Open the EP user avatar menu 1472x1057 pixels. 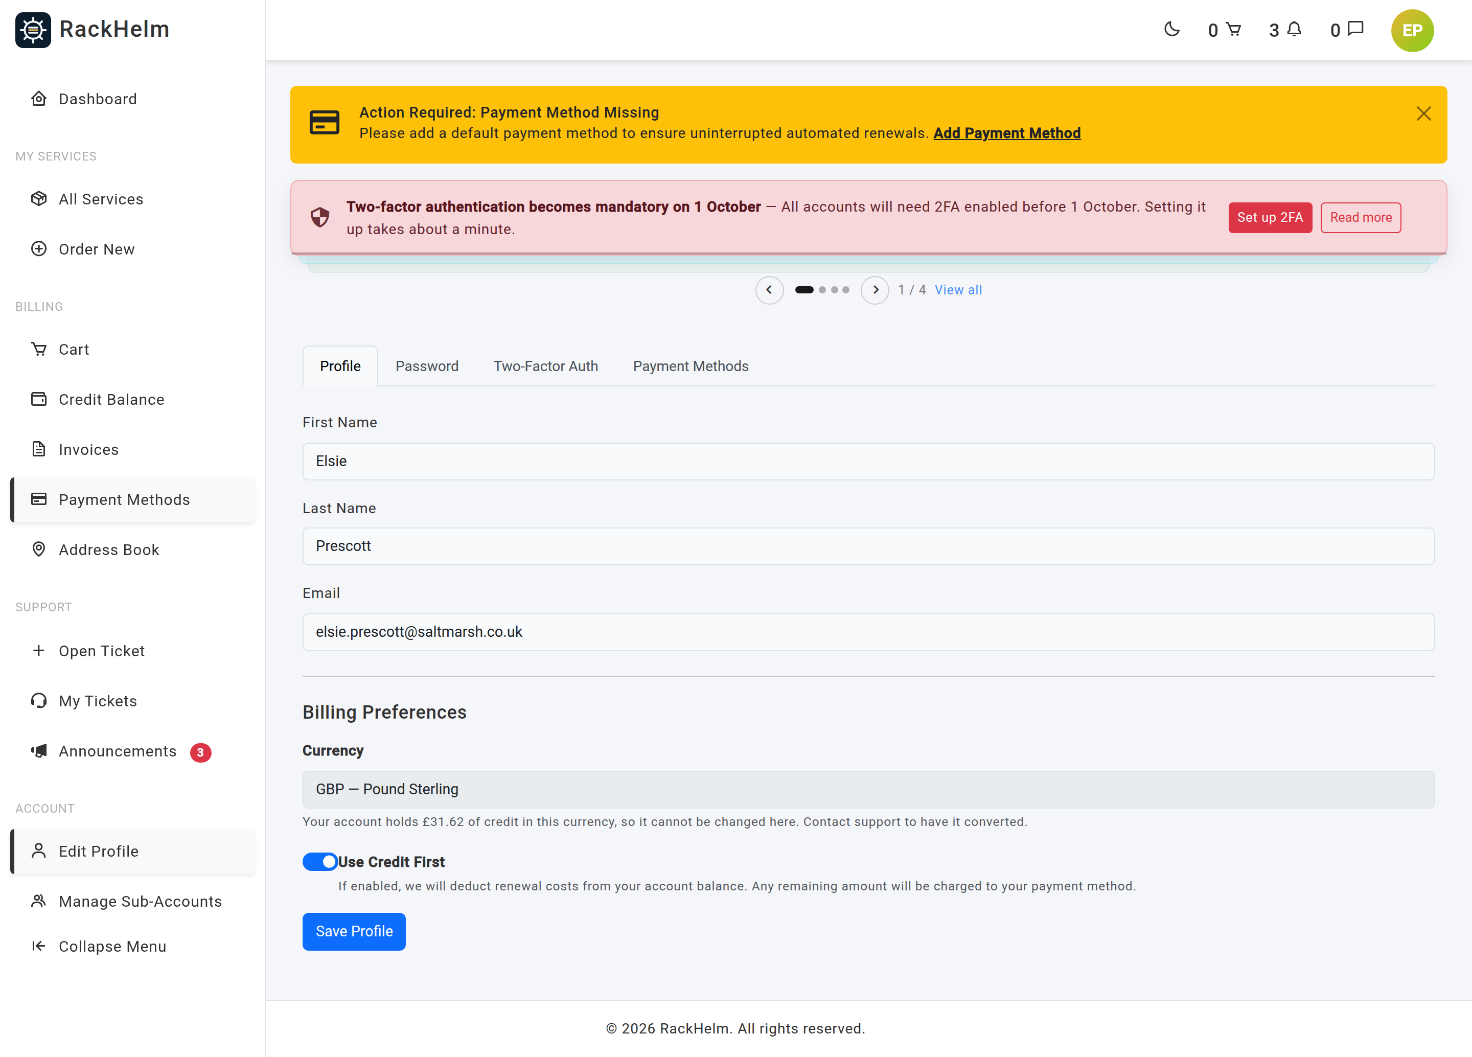click(1412, 31)
